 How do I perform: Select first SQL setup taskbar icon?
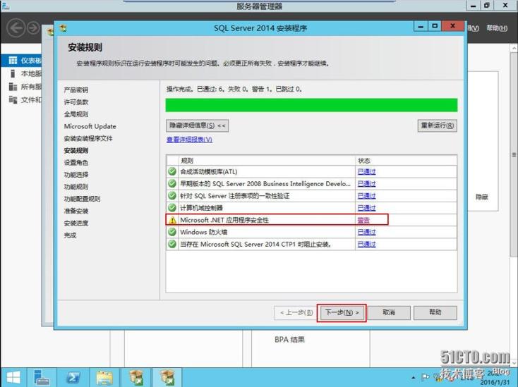tap(136, 377)
